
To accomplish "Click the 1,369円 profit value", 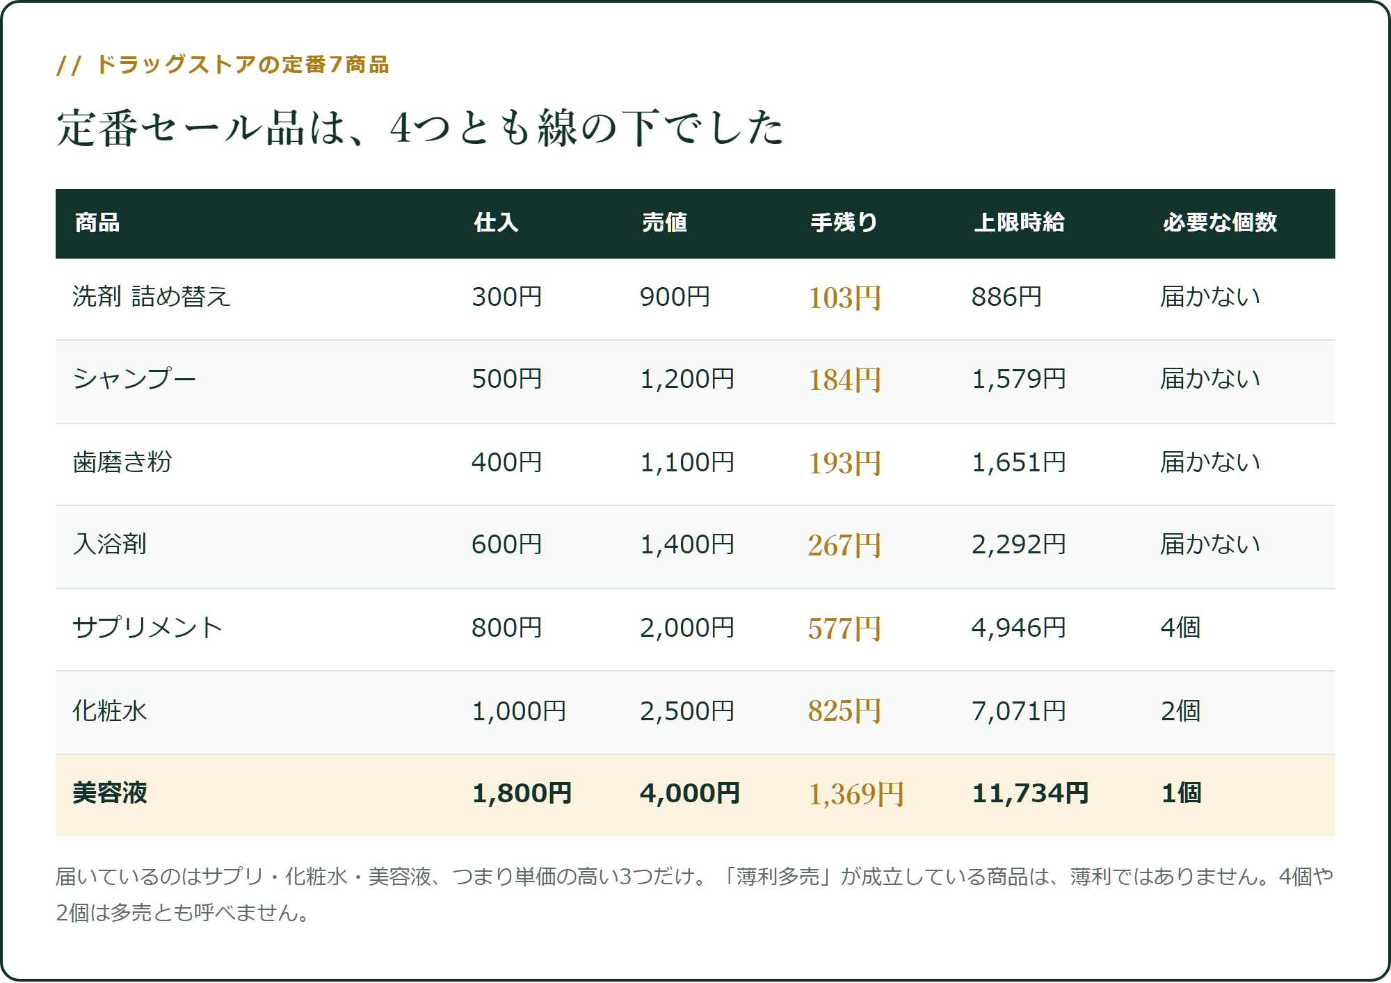I will (855, 794).
